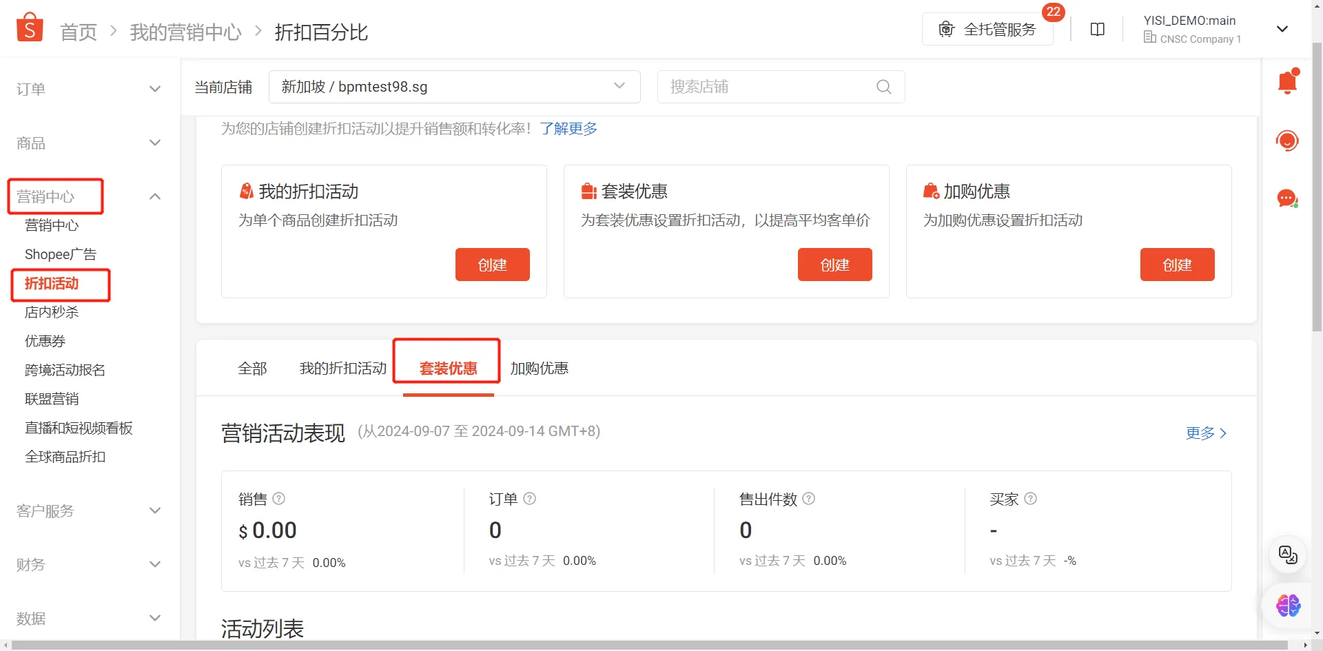The width and height of the screenshot is (1323, 651).
Task: Switch to the 加购优惠 tab
Action: pyautogui.click(x=539, y=369)
